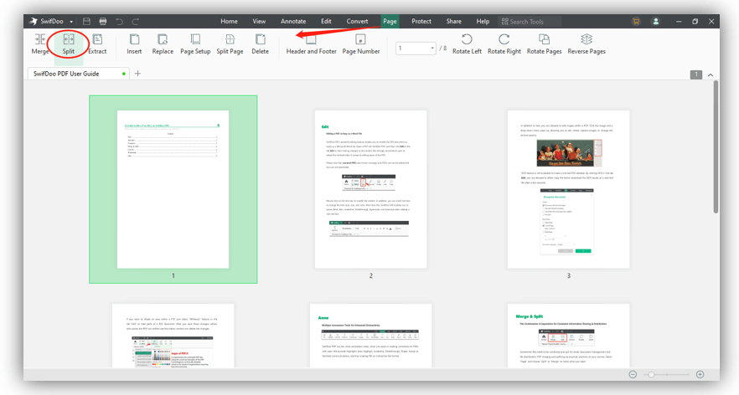Screen dimensions: 739x395
Task: Open the Convert ribbon tab
Action: click(x=357, y=21)
